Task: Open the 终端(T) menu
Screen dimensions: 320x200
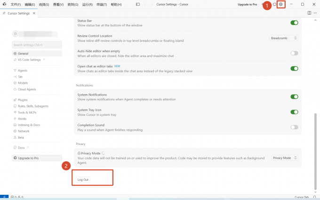Action: pos(102,5)
